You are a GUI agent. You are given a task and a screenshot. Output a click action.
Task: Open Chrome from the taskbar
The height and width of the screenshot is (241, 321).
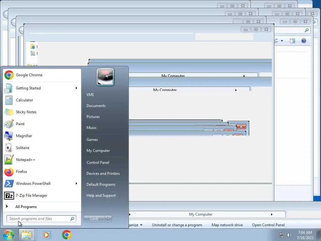pyautogui.click(x=66, y=235)
